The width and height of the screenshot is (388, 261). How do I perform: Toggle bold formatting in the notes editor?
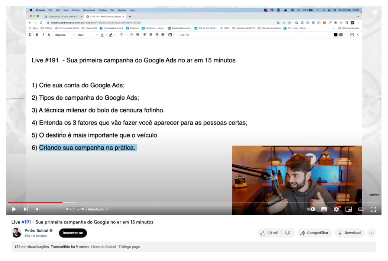point(37,35)
